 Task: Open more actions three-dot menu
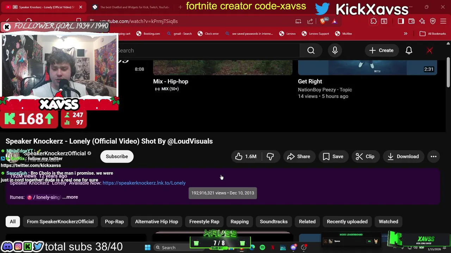[433, 157]
